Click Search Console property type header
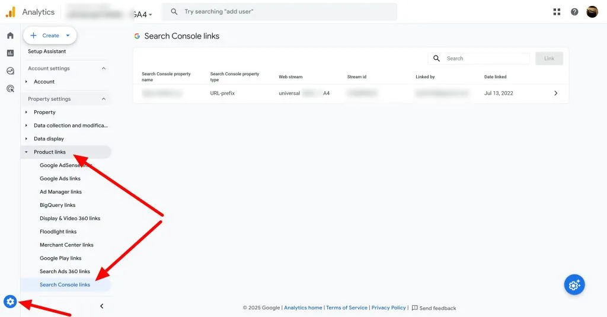The width and height of the screenshot is (607, 317). coord(235,76)
